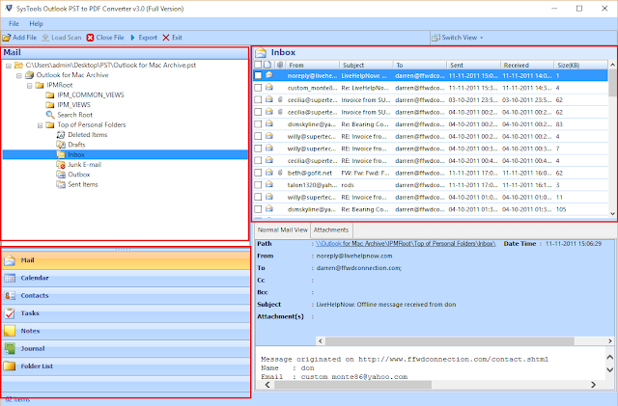Click the Load Scan toolbar icon
618x406 pixels.
pos(45,38)
